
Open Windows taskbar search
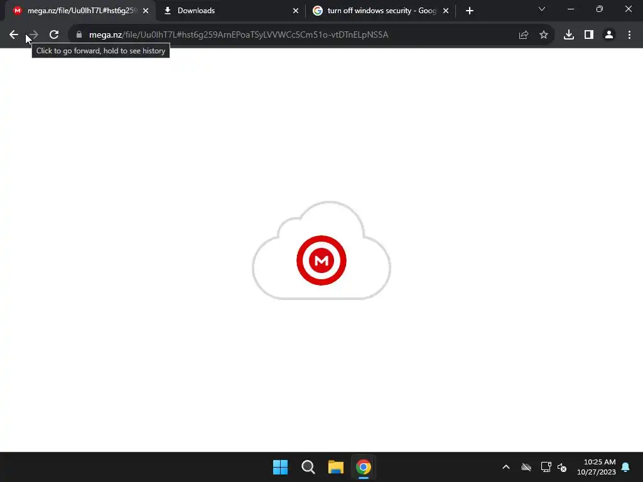(x=308, y=467)
